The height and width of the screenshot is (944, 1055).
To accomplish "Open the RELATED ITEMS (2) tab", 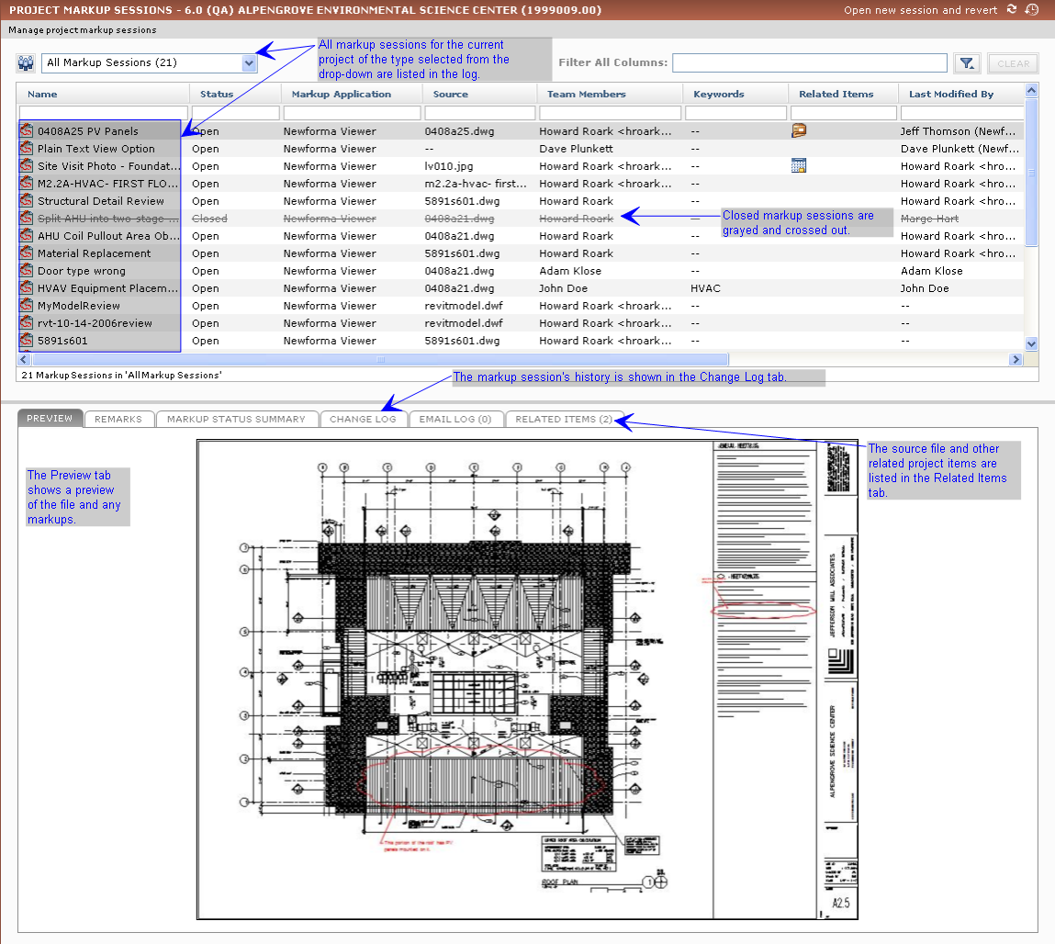I will [x=564, y=419].
